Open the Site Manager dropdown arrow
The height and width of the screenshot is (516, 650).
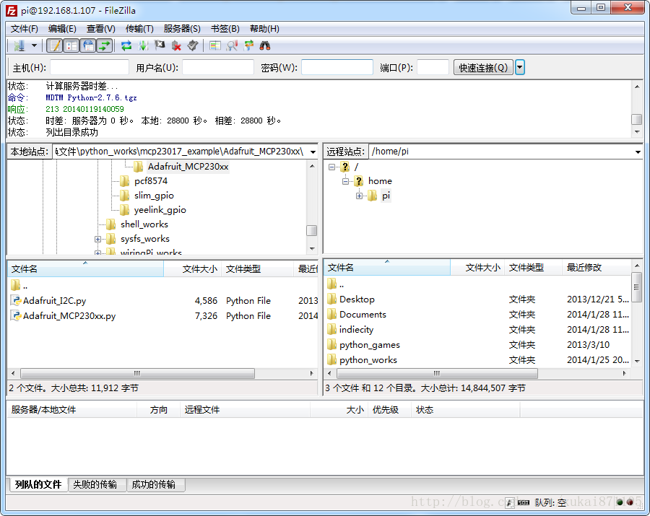pos(34,45)
